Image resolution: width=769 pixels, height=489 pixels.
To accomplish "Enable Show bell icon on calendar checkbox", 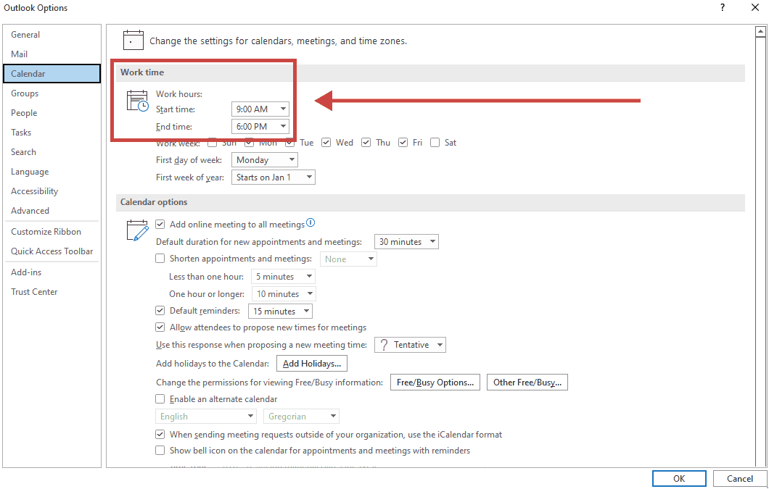I will click(x=160, y=451).
